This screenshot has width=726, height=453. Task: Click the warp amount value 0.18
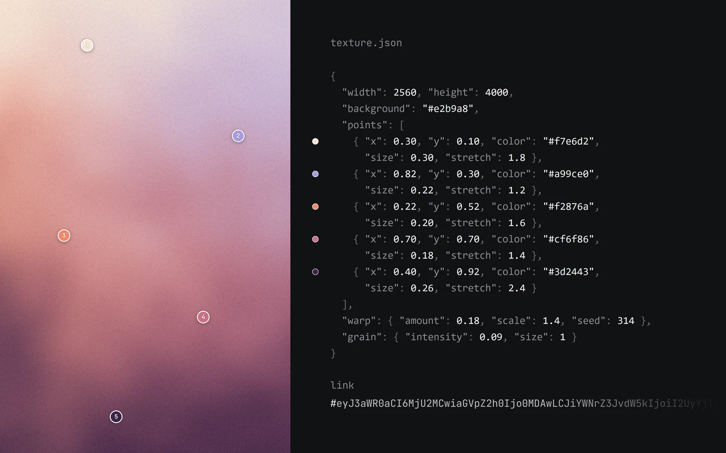(468, 321)
